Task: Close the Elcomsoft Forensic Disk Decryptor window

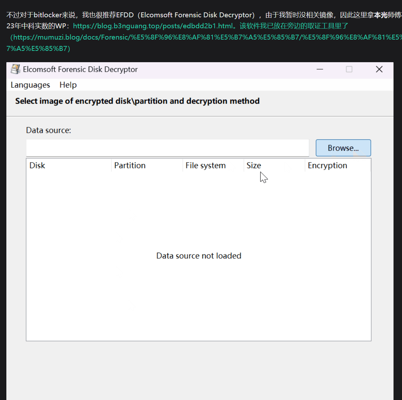Action: click(379, 69)
